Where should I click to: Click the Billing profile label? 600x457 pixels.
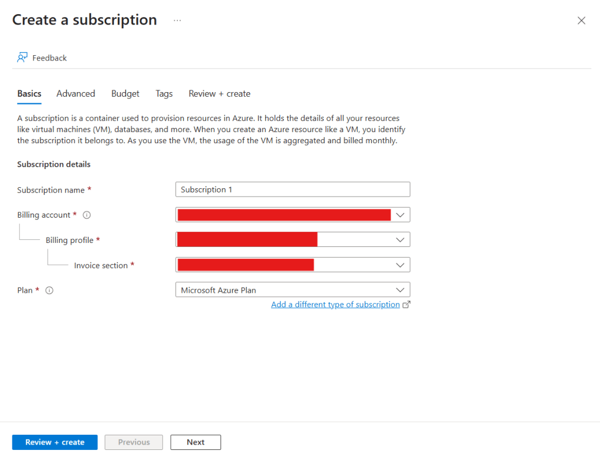coord(70,241)
